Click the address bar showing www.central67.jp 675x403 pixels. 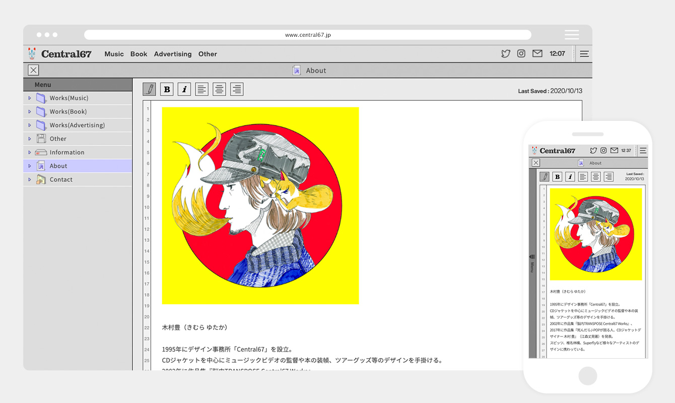[308, 35]
